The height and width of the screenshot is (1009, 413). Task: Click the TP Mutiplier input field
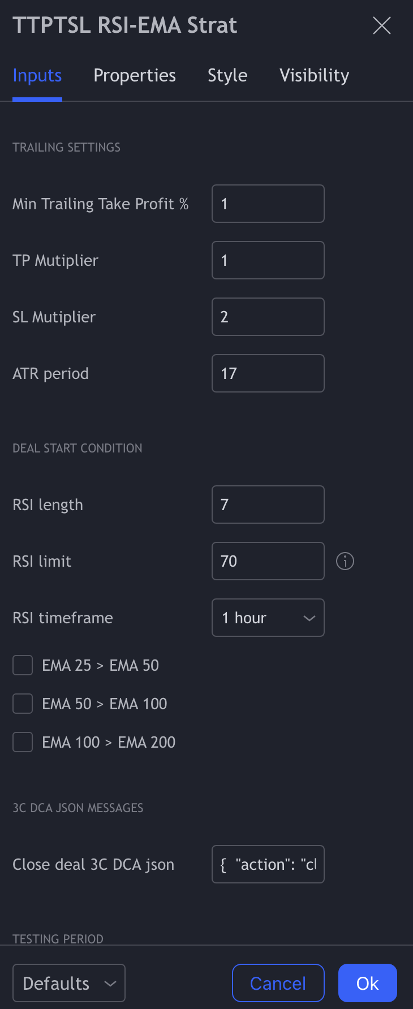[x=268, y=260]
